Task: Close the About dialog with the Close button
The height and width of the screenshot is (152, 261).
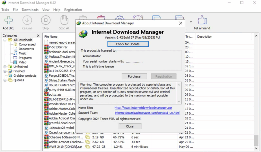Action: coord(130,126)
